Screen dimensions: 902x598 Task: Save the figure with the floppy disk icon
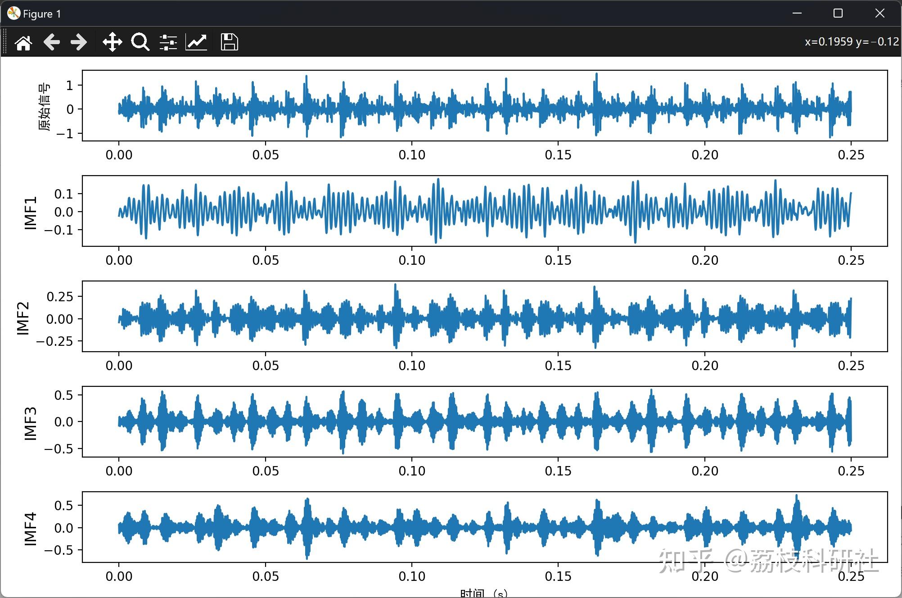[229, 42]
